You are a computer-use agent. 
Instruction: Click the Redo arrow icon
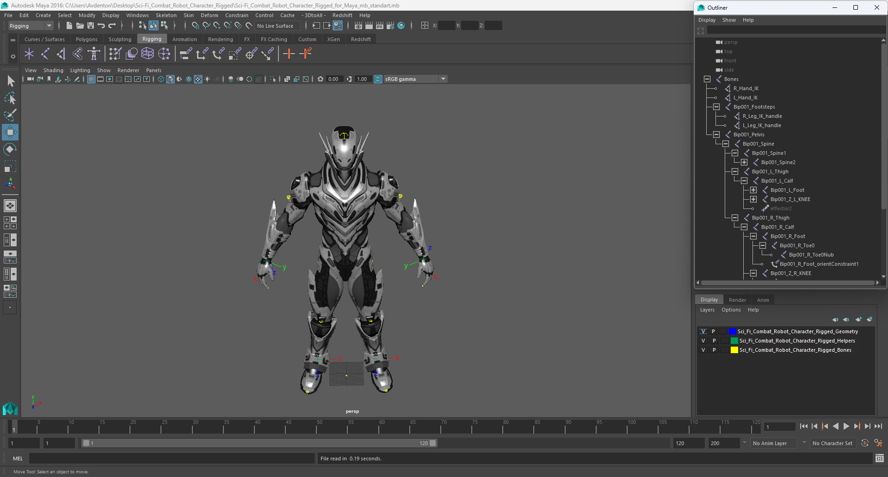(112, 26)
